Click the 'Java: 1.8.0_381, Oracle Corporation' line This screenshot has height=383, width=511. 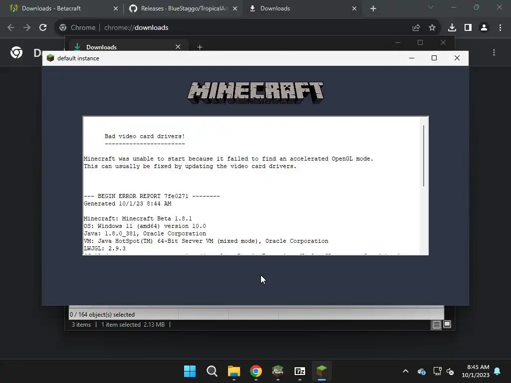click(x=145, y=233)
